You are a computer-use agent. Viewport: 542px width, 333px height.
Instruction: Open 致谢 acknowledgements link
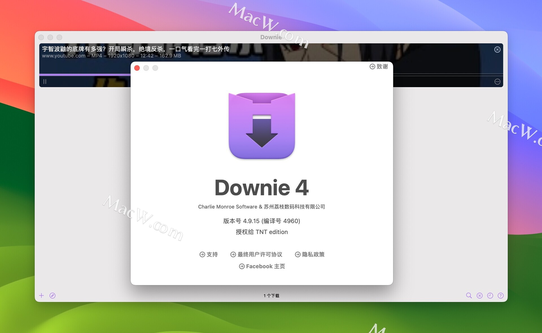379,67
